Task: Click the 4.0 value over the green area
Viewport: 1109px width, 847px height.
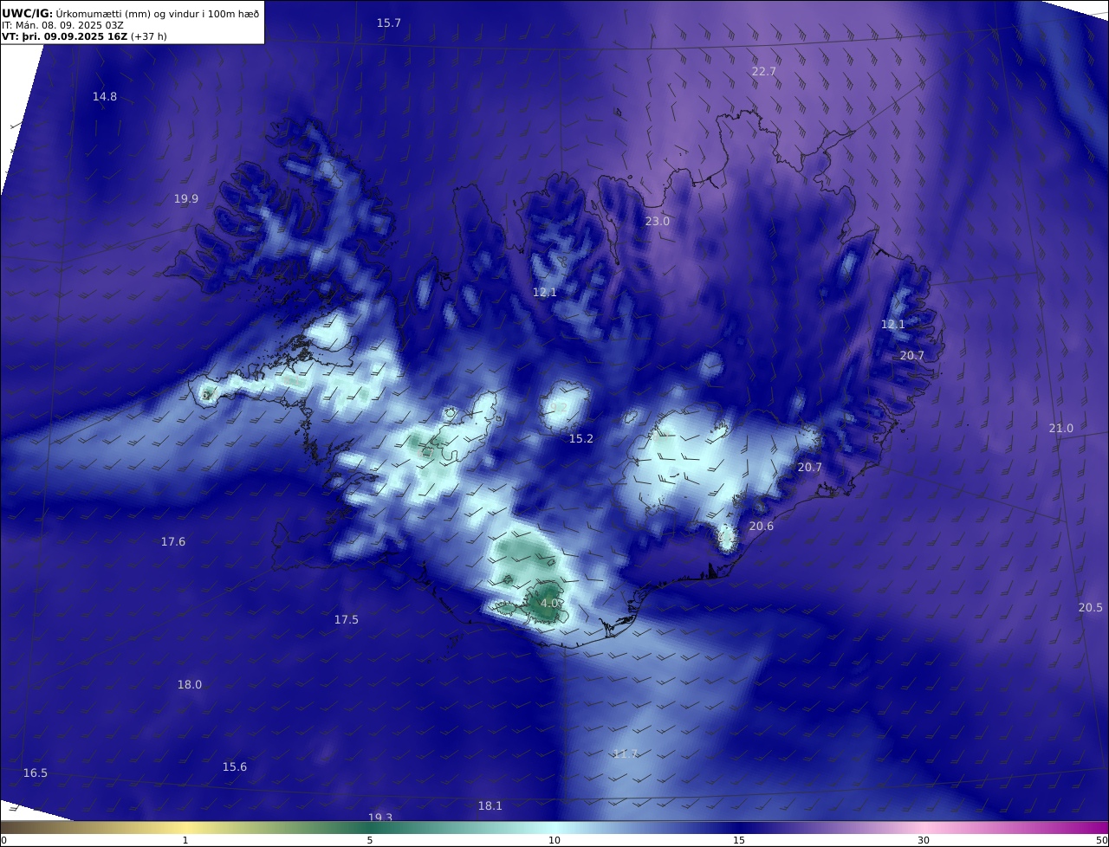Action: pyautogui.click(x=549, y=604)
